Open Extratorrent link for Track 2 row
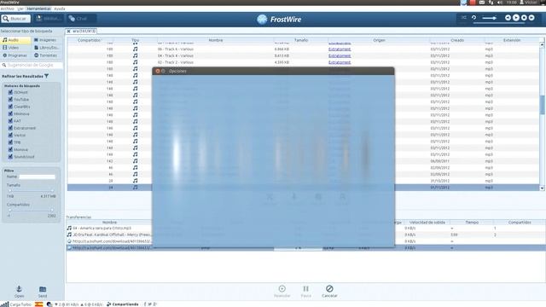Screen dimensions: 546x307 point(340,62)
